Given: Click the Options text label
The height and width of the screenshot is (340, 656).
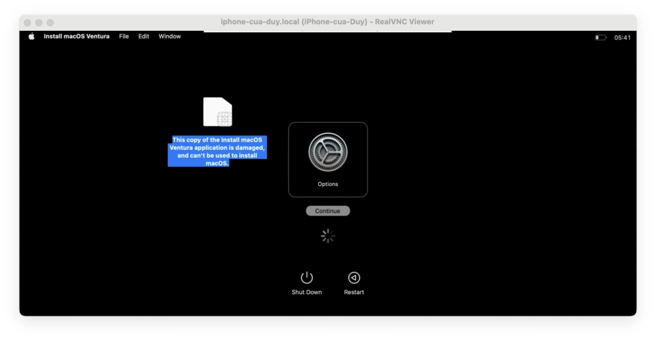Looking at the screenshot, I should pos(327,184).
